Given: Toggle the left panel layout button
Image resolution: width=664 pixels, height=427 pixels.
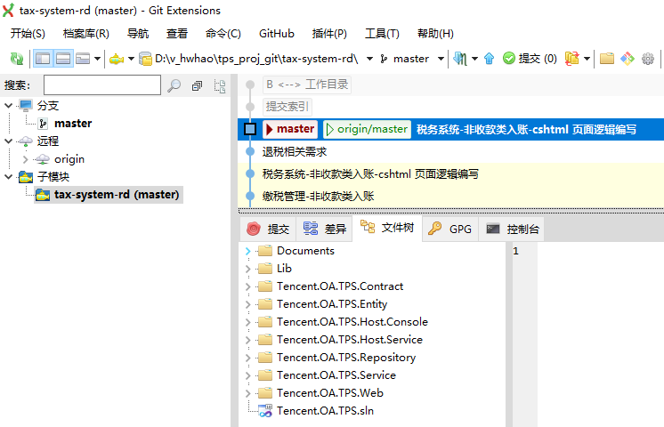Looking at the screenshot, I should pos(43,59).
